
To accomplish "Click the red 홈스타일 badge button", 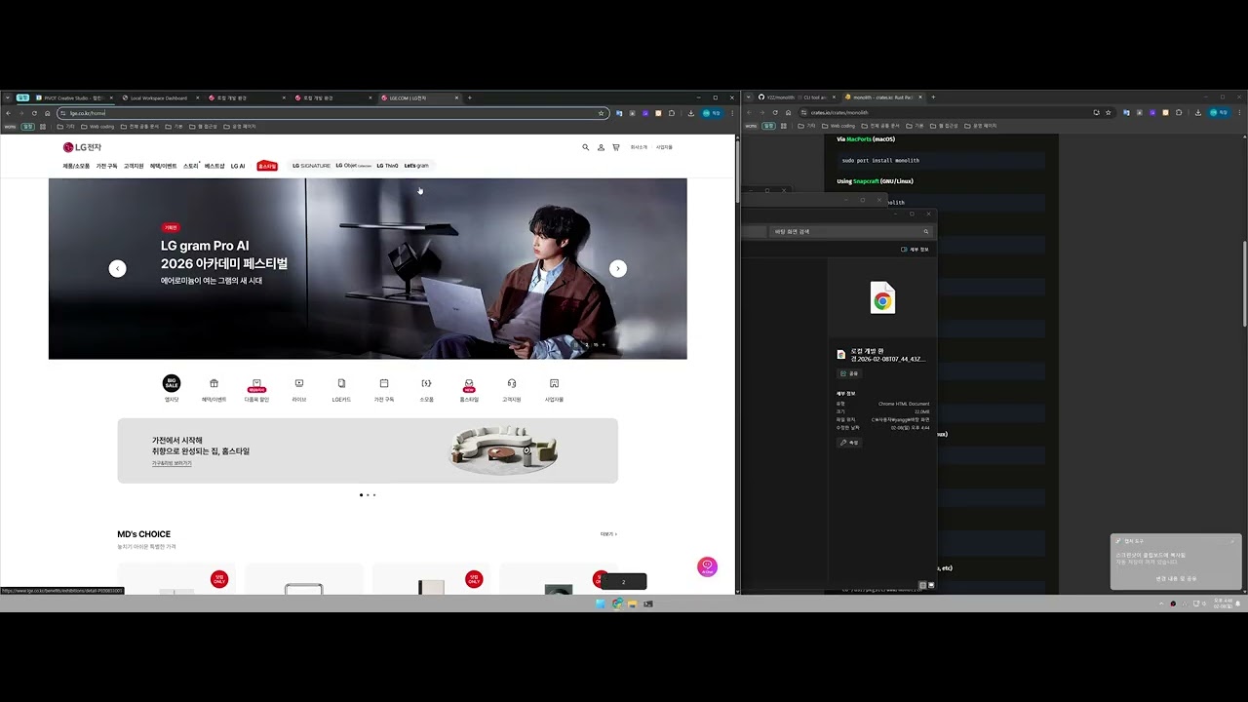I will click(267, 166).
